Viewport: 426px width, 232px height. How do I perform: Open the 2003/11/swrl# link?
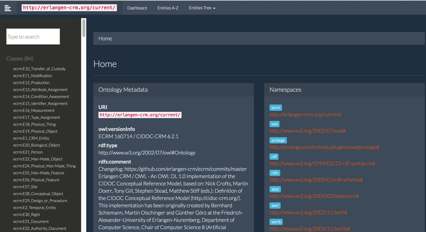tap(308, 212)
